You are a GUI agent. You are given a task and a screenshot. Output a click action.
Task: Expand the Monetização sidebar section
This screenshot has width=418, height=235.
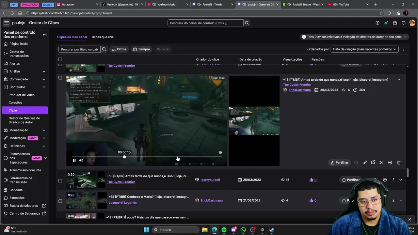[44, 130]
